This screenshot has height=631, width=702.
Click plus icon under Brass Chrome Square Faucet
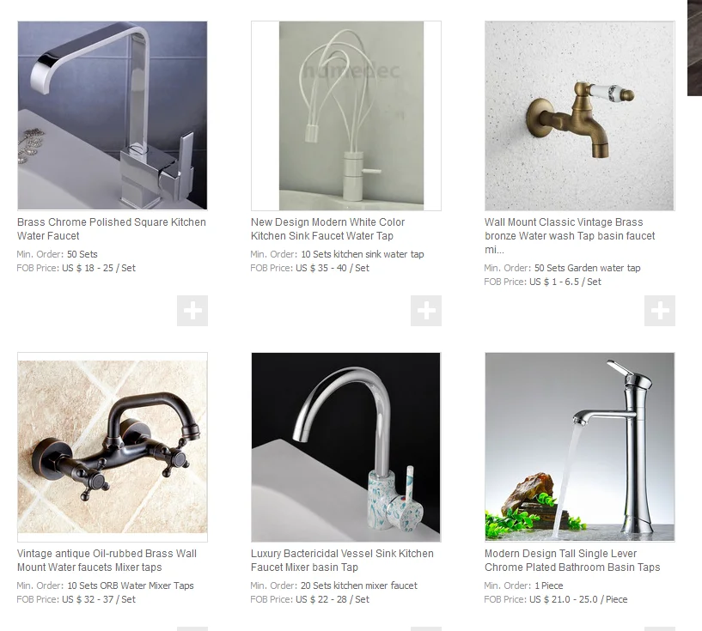pos(192,311)
